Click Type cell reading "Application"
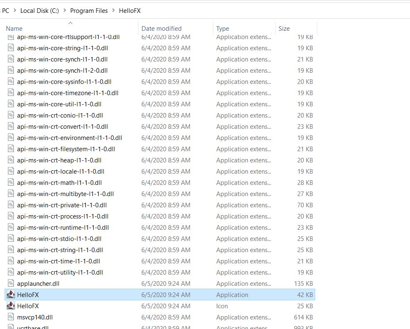 pos(232,295)
